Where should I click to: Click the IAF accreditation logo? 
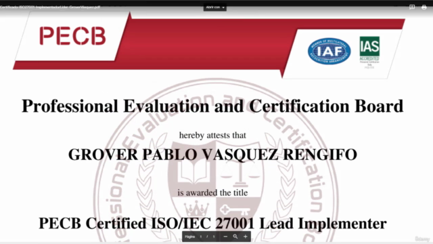[329, 52]
